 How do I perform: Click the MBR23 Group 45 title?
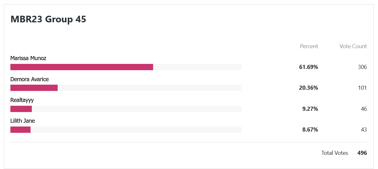pyautogui.click(x=48, y=19)
